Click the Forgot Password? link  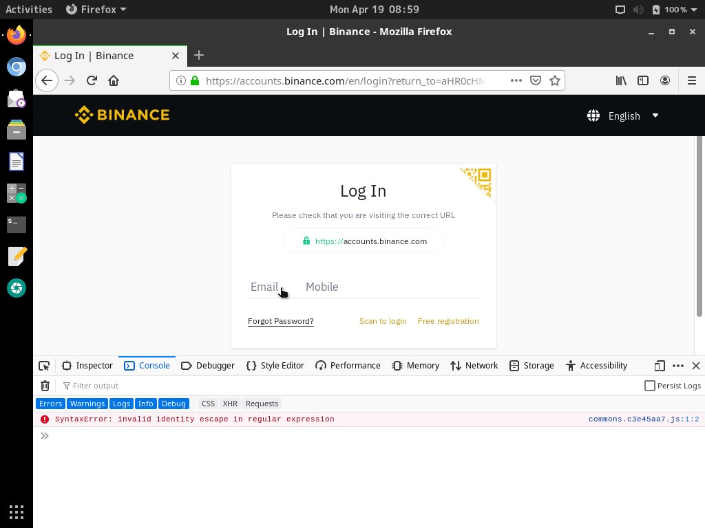click(x=281, y=321)
